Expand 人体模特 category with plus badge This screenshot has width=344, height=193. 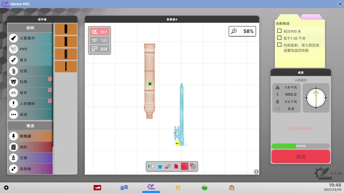click(50, 101)
